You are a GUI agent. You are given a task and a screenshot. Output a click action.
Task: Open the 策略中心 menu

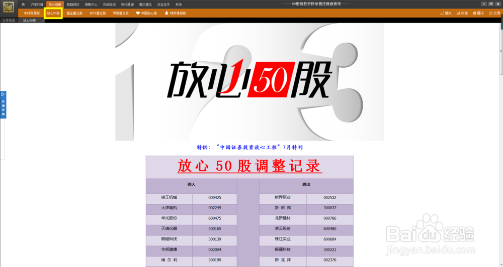pyautogui.click(x=91, y=5)
